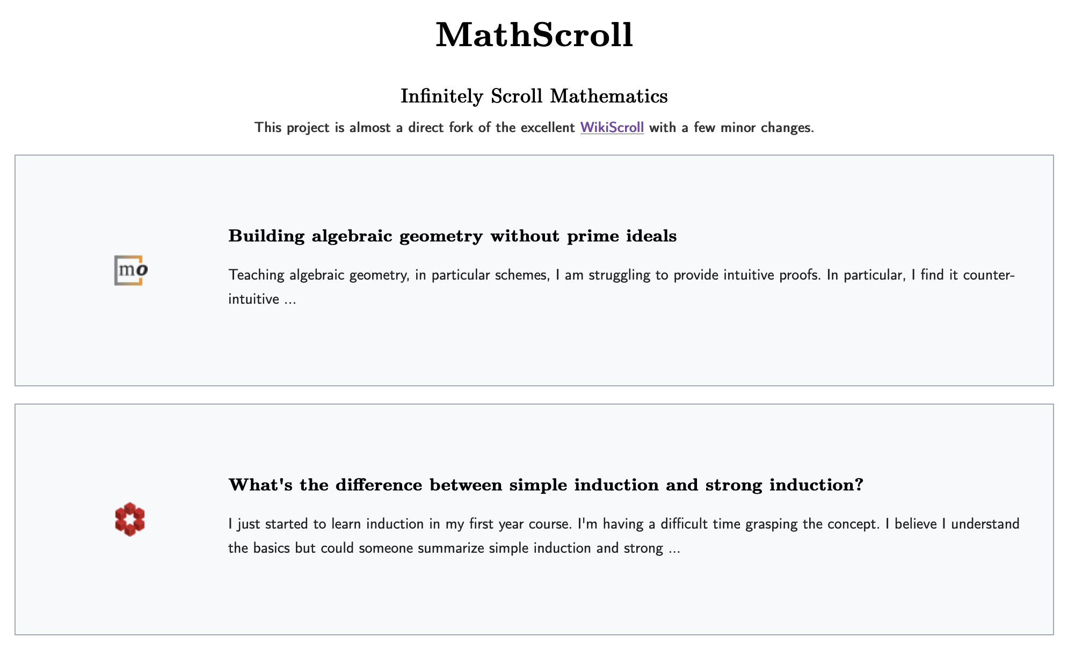1075x645 pixels.
Task: Open the simple vs strong induction question
Action: [546, 485]
